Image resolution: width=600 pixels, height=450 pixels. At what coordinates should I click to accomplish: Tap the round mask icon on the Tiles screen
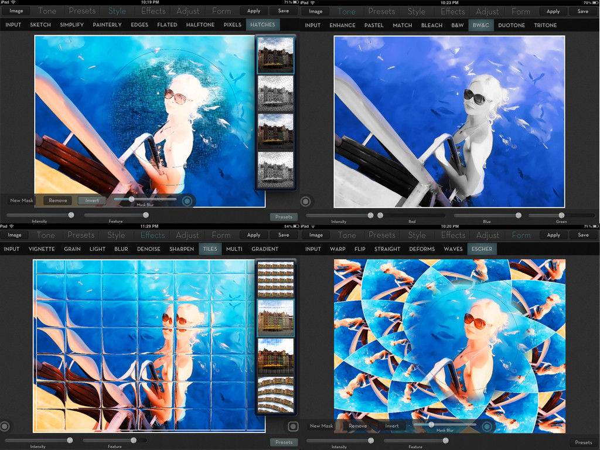click(x=5, y=426)
